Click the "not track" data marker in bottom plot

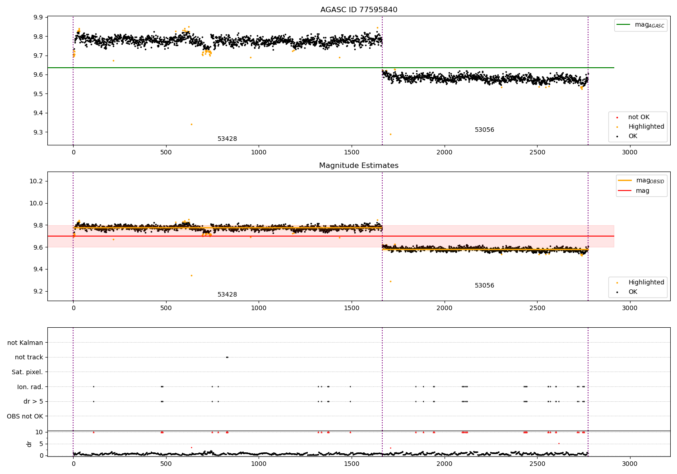227,358
